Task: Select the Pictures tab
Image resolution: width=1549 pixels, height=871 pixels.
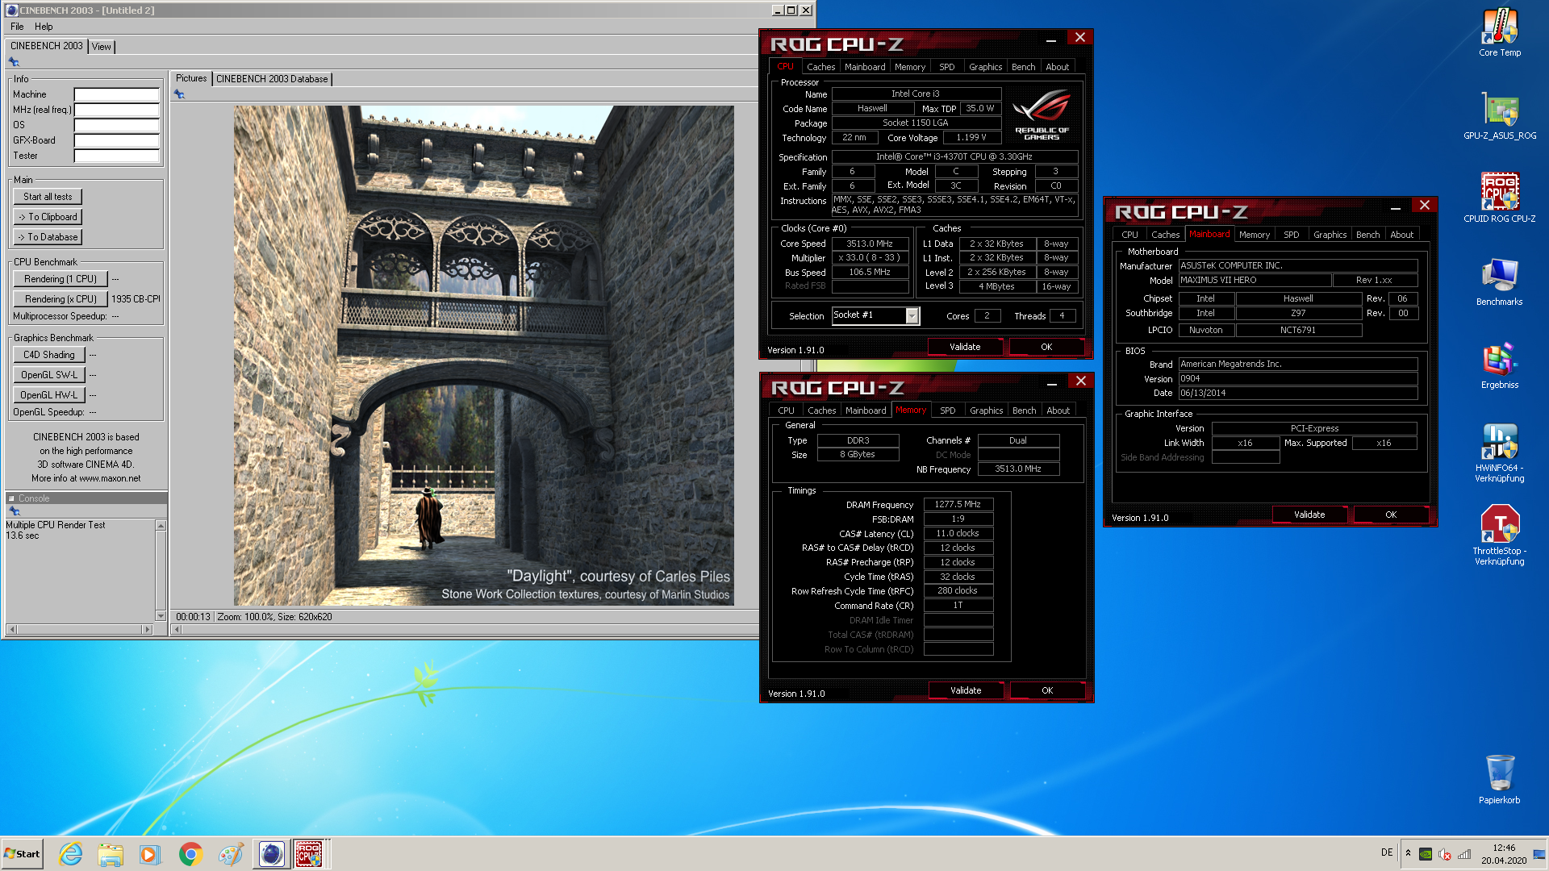Action: click(191, 78)
